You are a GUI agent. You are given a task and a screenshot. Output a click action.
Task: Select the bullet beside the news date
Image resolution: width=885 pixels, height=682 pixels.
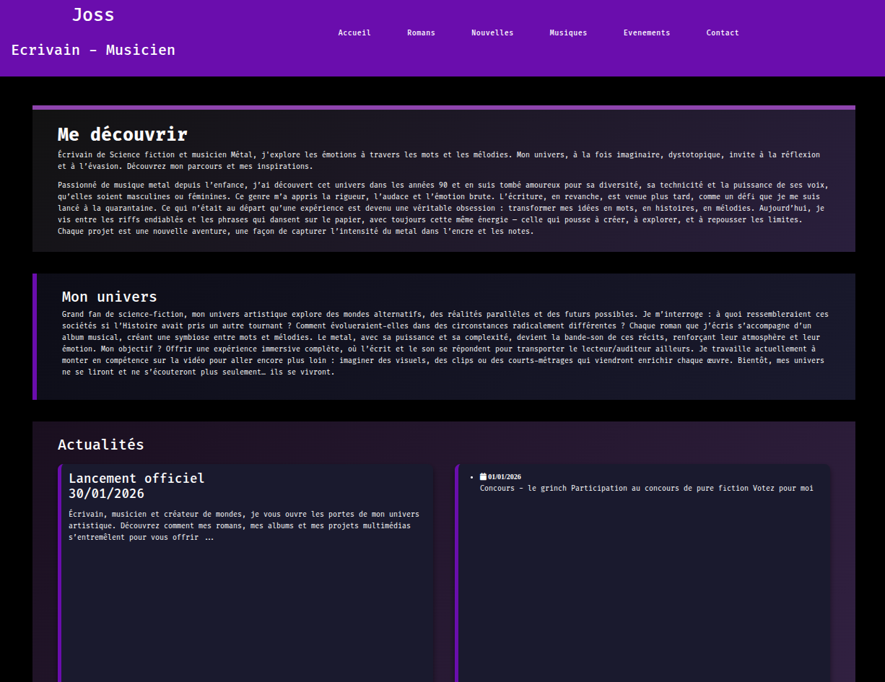coord(473,477)
